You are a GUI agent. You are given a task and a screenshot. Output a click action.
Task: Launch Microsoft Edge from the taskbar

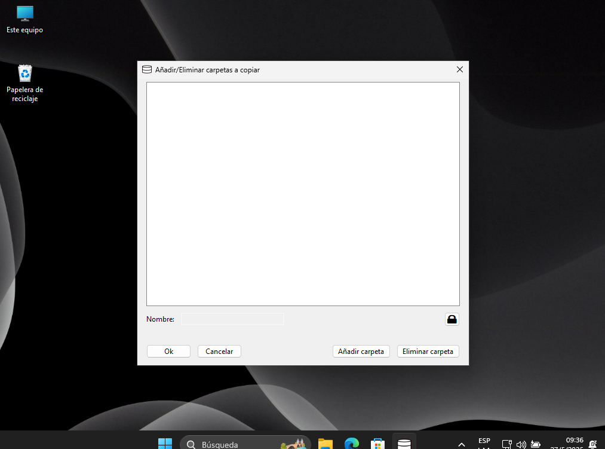click(351, 444)
